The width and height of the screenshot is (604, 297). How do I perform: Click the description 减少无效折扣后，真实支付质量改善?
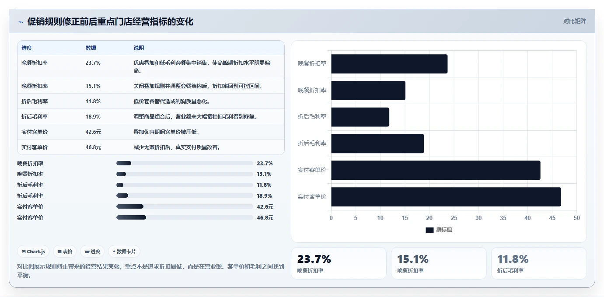[177, 147]
